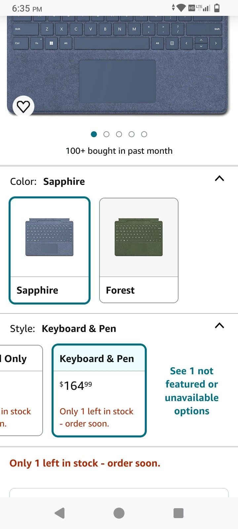This screenshot has height=529, width=238.
Task: Select the Sapphire color option
Action: 50,250
